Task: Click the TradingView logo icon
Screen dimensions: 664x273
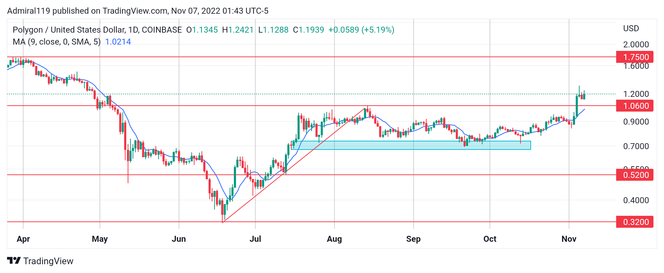Action: pos(14,261)
